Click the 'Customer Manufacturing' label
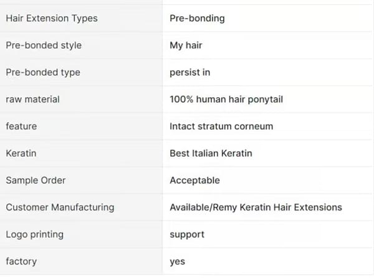The height and width of the screenshot is (278, 374). pos(60,207)
